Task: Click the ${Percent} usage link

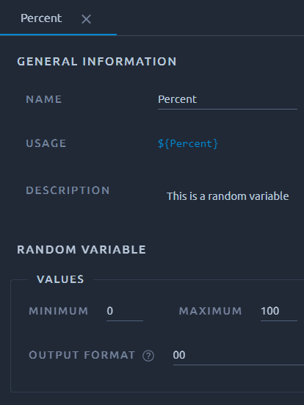Action: pos(188,143)
